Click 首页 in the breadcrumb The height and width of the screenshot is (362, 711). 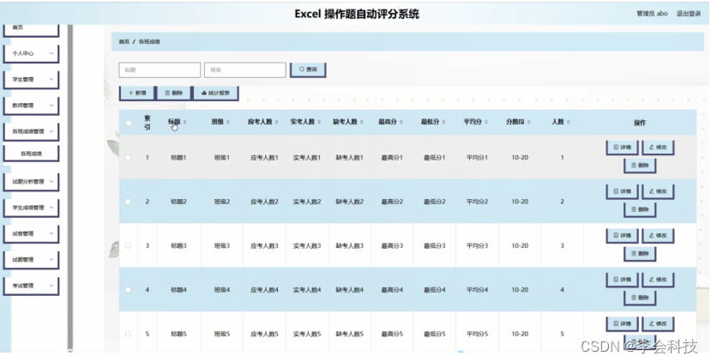pos(124,42)
